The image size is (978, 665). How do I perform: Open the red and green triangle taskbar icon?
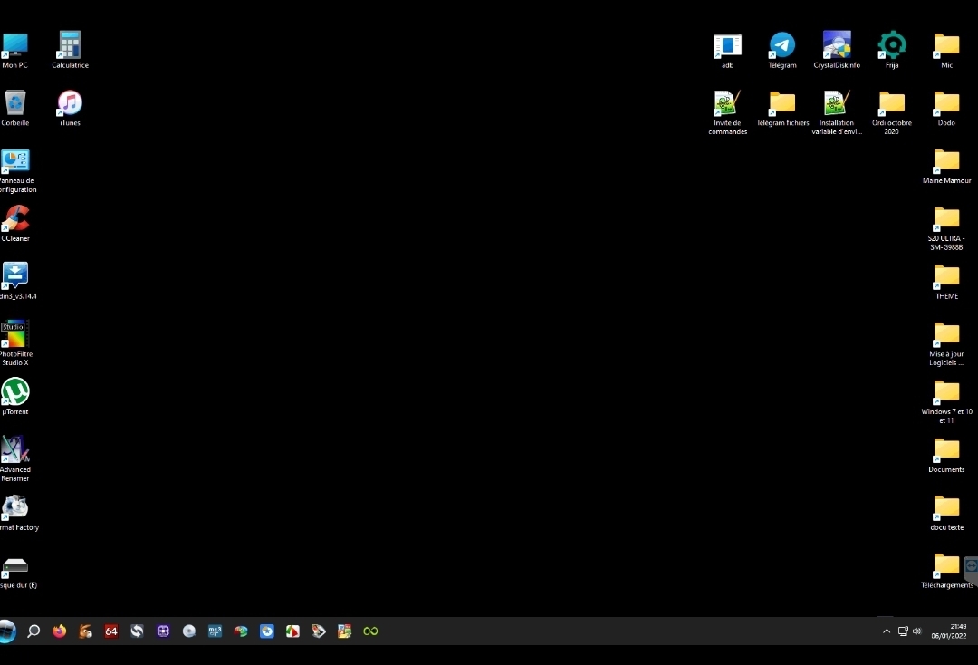click(x=292, y=631)
